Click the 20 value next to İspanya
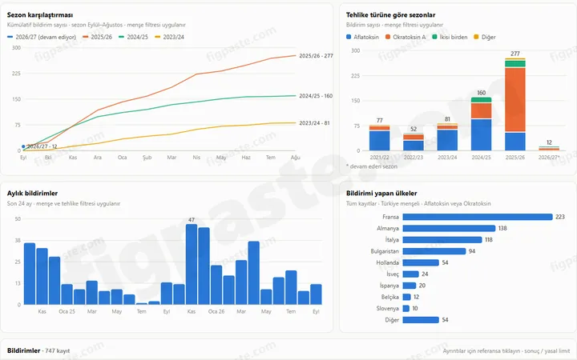This screenshot has width=577, height=360. [x=422, y=286]
